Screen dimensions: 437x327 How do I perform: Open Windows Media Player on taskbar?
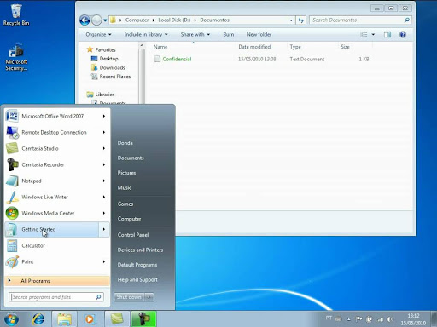point(90,319)
